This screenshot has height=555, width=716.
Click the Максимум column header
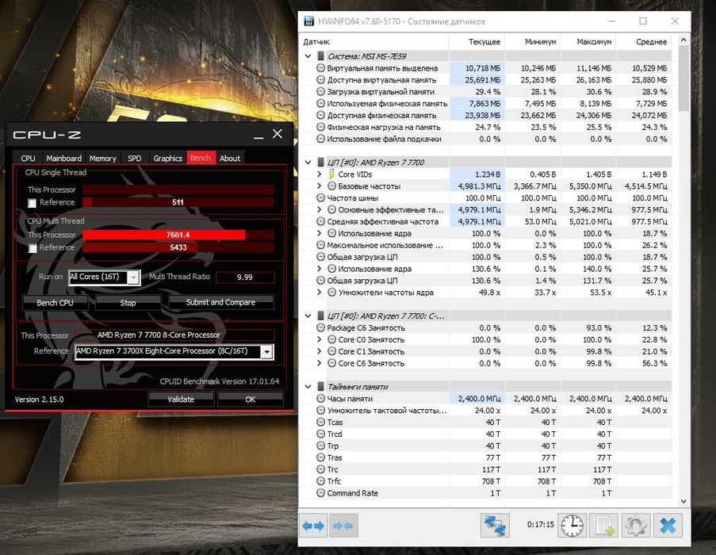coord(588,42)
